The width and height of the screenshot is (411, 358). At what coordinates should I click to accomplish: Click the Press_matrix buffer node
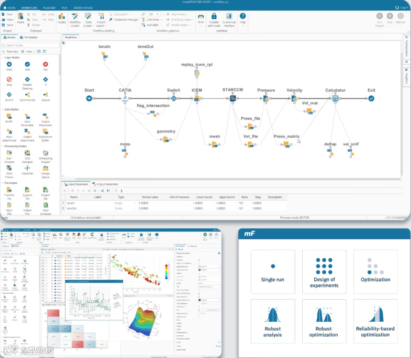tap(286, 144)
